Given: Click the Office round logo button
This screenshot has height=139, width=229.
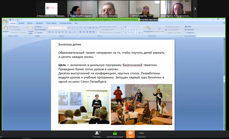Looking at the screenshot, I should pos(5,21).
